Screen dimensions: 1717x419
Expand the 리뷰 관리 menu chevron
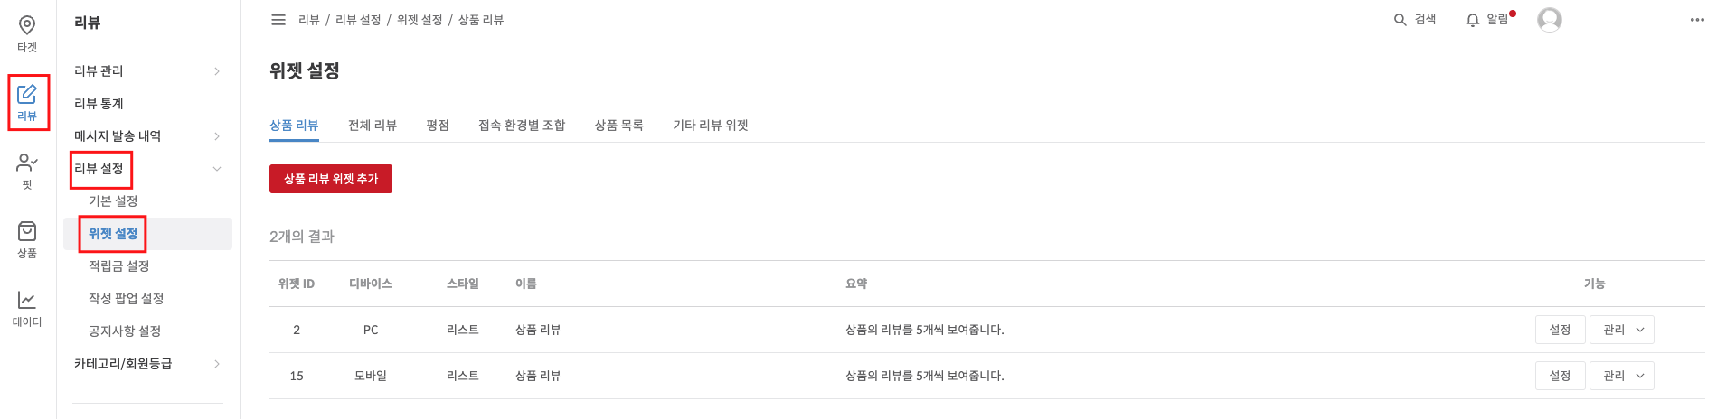(217, 71)
